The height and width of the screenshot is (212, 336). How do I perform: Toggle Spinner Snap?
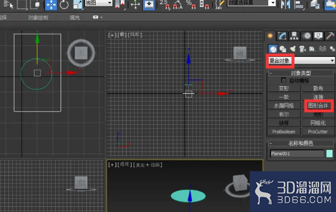click(x=204, y=4)
